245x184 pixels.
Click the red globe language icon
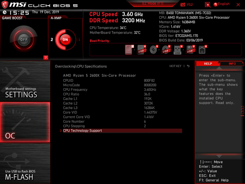tap(216, 5)
